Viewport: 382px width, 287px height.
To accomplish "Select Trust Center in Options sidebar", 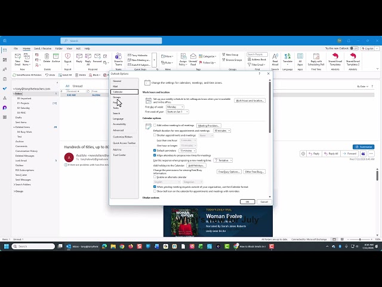I will coord(124,155).
